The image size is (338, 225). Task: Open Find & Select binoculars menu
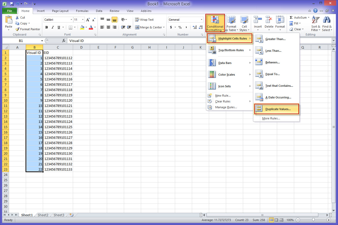[x=327, y=23]
